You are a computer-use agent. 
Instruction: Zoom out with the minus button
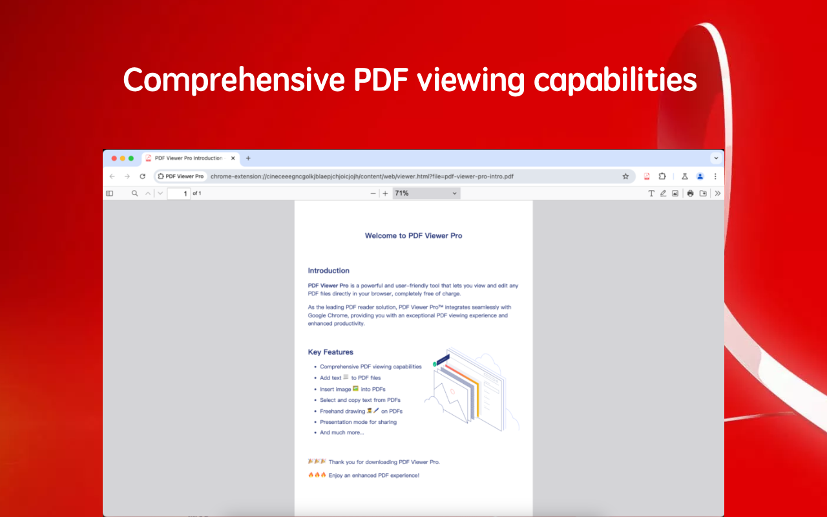[373, 193]
